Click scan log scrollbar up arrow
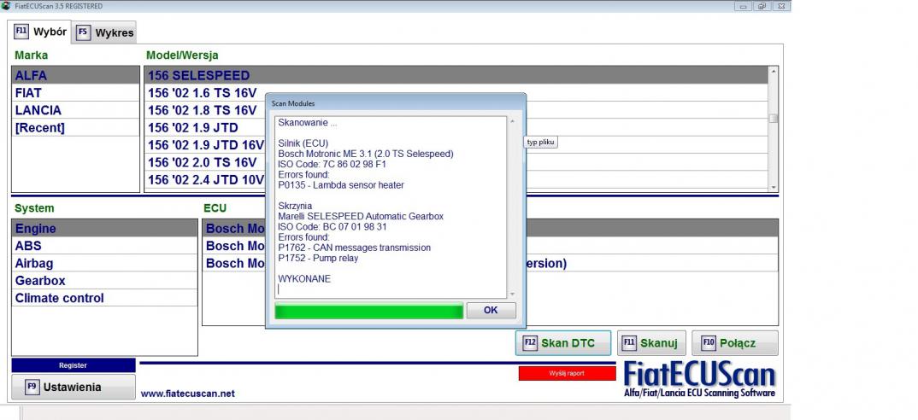This screenshot has height=420, width=918. (512, 121)
